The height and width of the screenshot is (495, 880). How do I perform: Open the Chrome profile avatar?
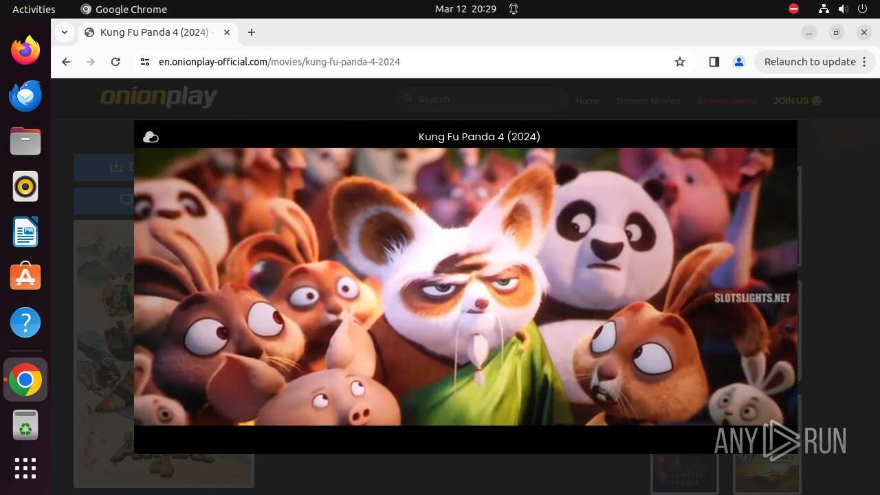[x=739, y=62]
